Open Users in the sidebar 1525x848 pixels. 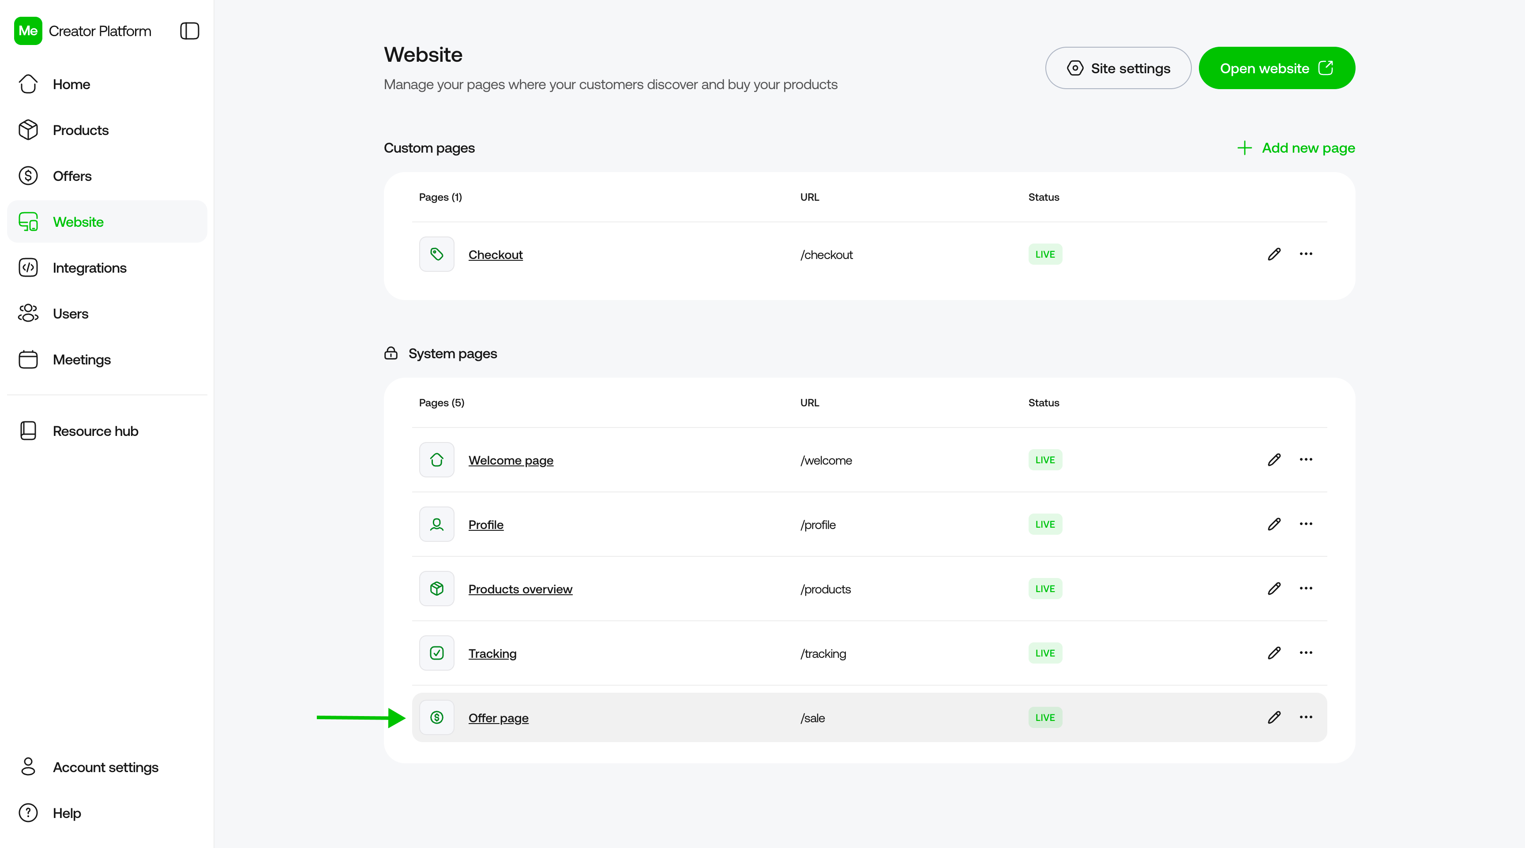(x=107, y=314)
